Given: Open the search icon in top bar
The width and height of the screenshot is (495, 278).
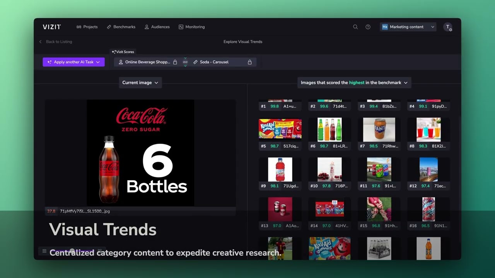Looking at the screenshot, I should (355, 27).
